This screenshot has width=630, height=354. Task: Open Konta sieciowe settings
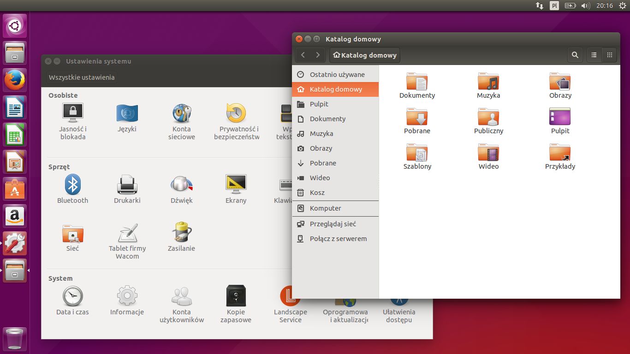pos(182,121)
